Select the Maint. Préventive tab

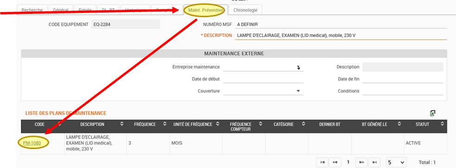click(x=206, y=10)
